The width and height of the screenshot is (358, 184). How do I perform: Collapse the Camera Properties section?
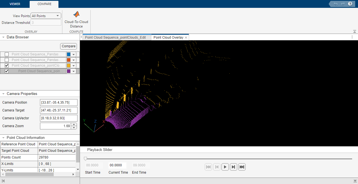click(x=3, y=94)
